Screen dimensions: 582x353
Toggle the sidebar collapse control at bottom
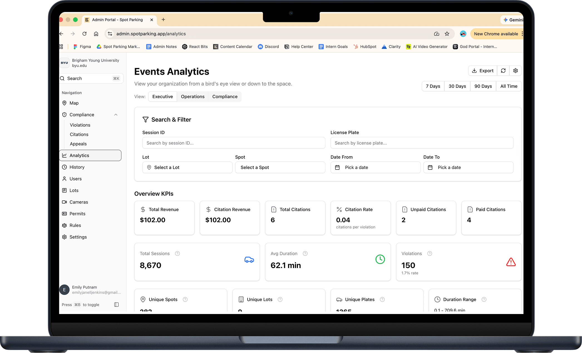coord(116,305)
